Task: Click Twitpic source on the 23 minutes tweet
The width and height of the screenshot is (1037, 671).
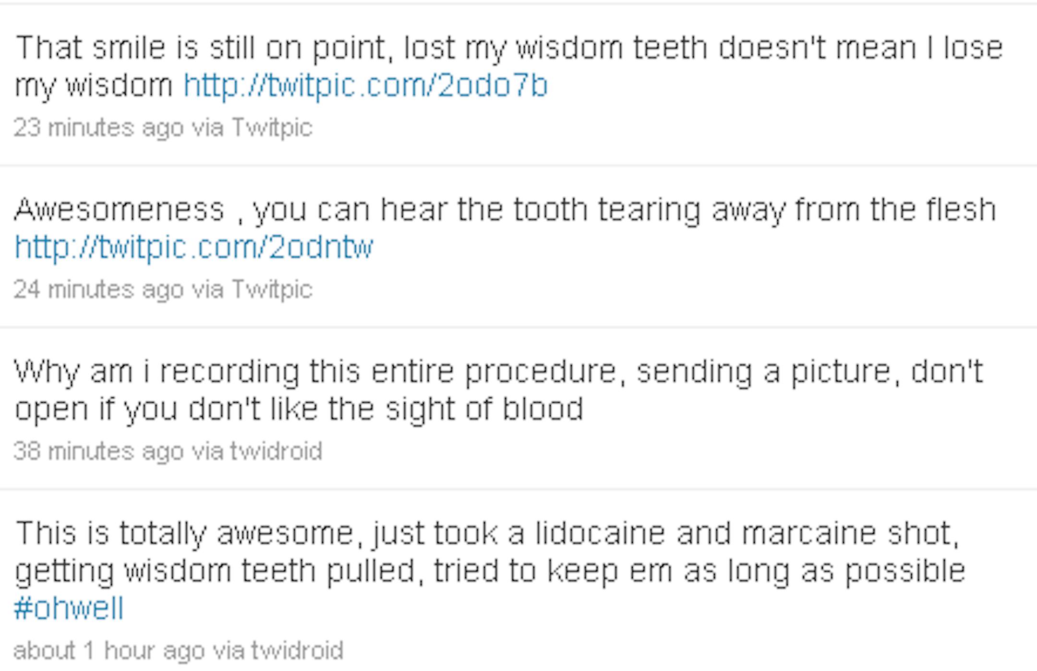Action: coord(272,128)
